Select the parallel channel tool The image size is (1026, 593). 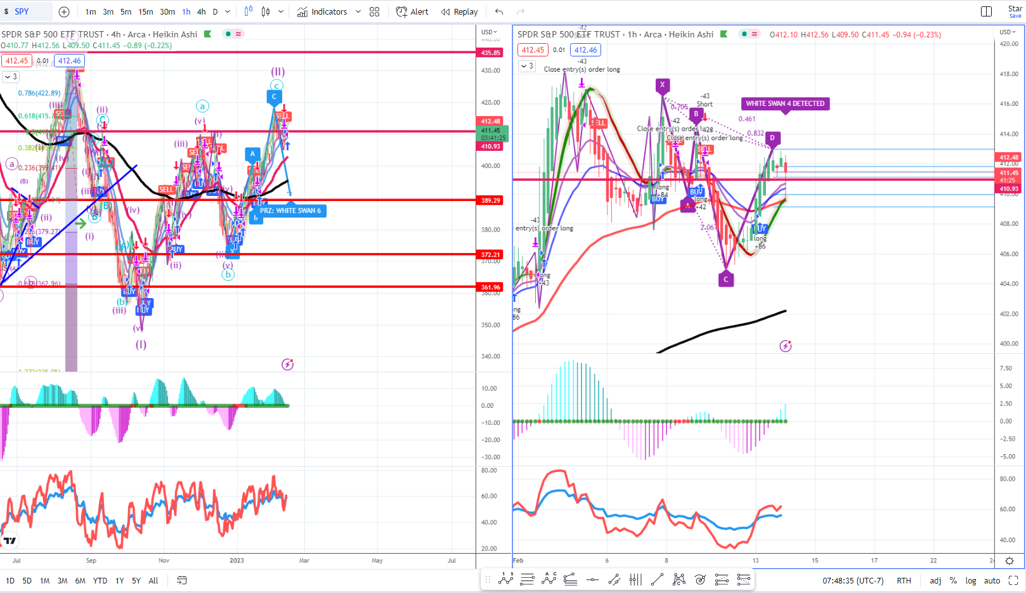pyautogui.click(x=614, y=578)
